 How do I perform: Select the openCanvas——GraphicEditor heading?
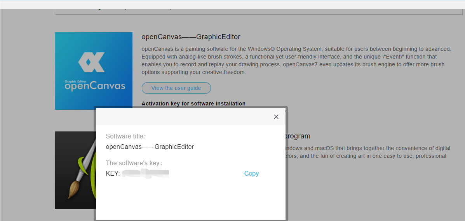click(191, 37)
